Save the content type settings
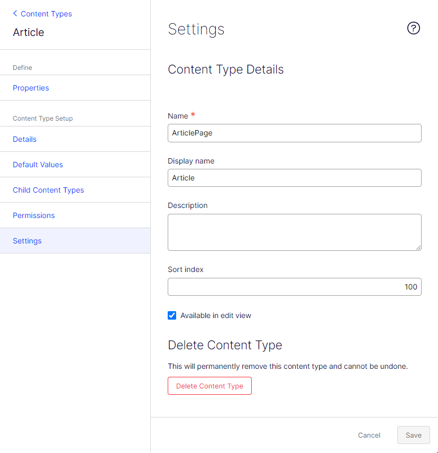438x453 pixels. click(x=414, y=435)
